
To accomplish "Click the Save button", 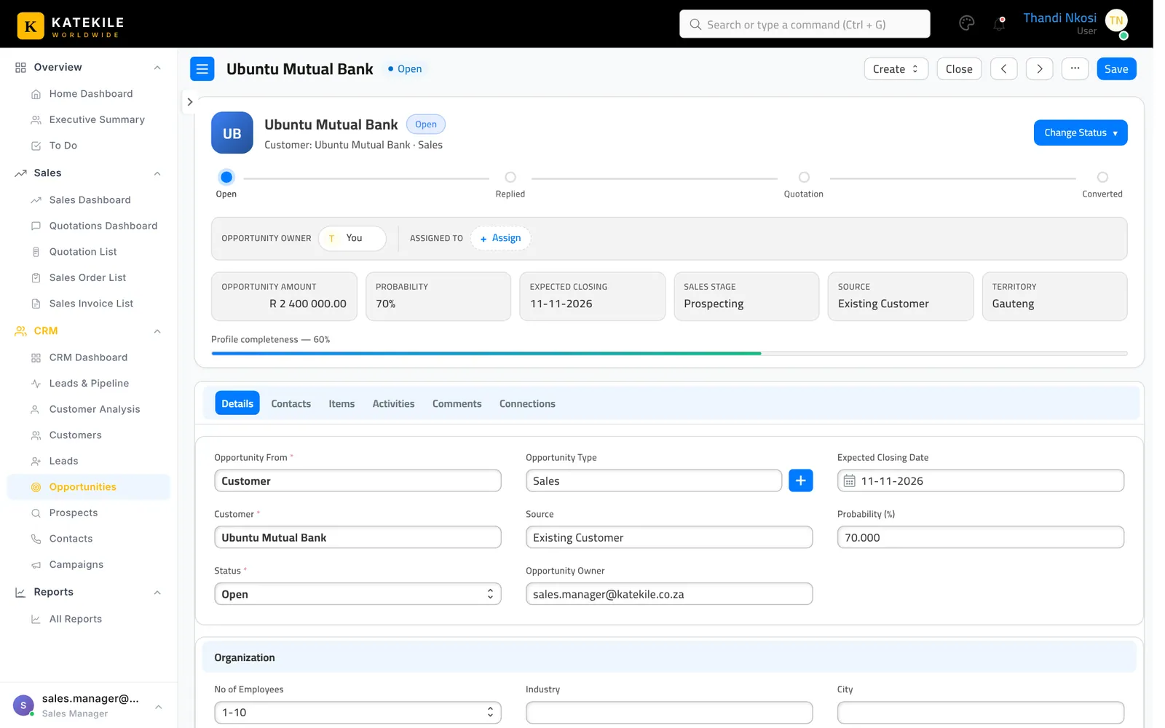I will (1116, 69).
